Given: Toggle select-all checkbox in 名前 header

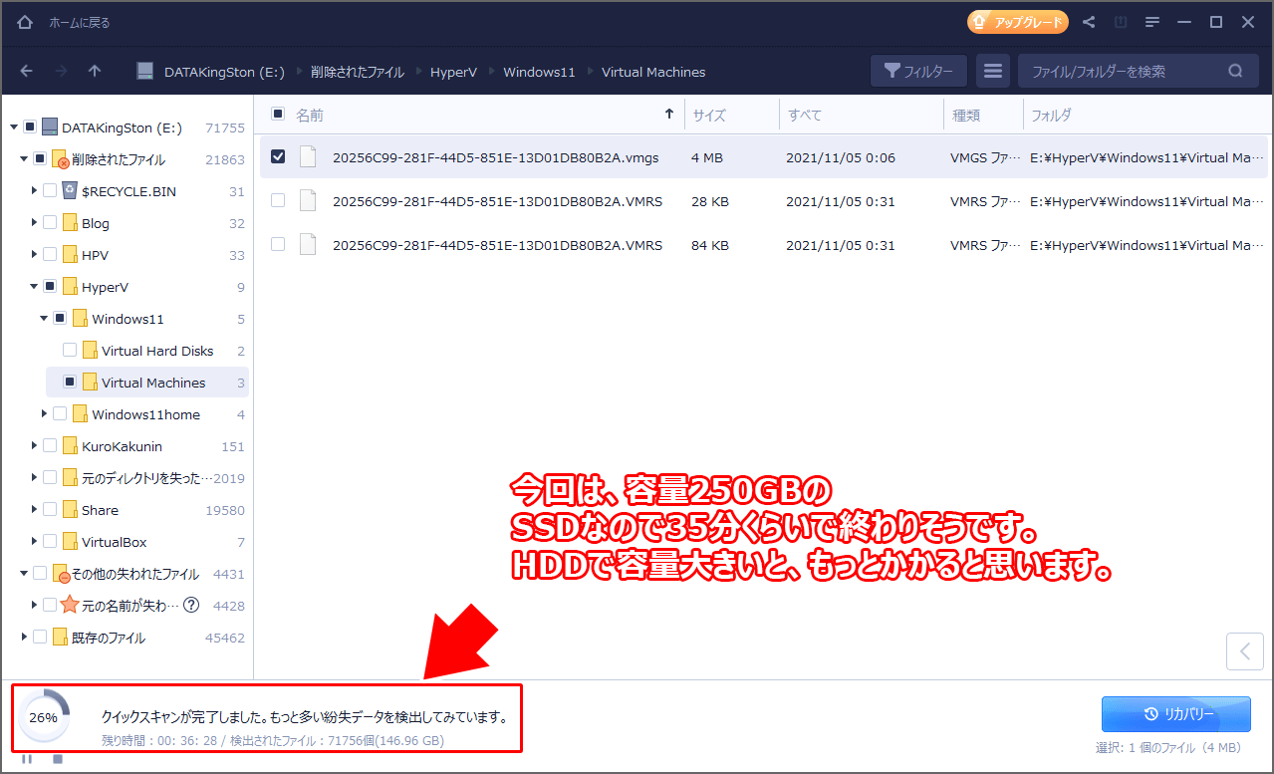Looking at the screenshot, I should point(278,115).
